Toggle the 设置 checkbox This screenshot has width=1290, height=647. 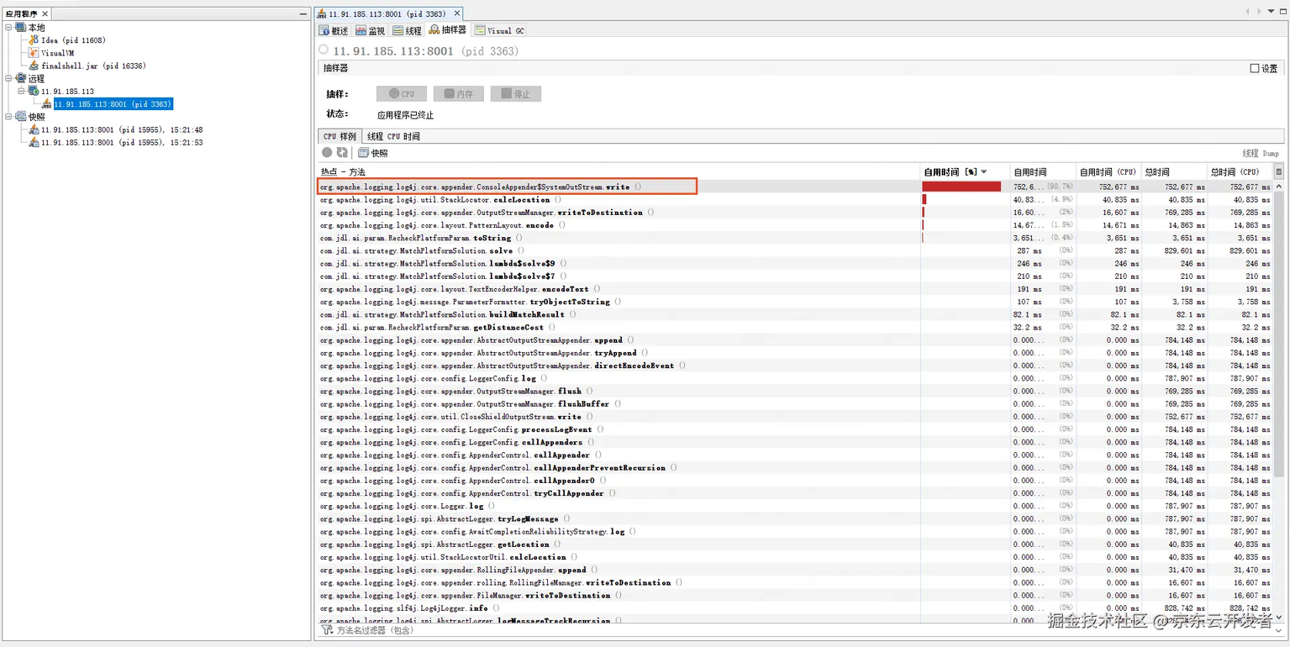click(x=1255, y=69)
